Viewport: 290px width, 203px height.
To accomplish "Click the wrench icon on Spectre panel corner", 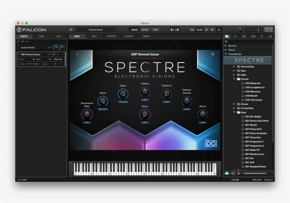I will tap(77, 54).
